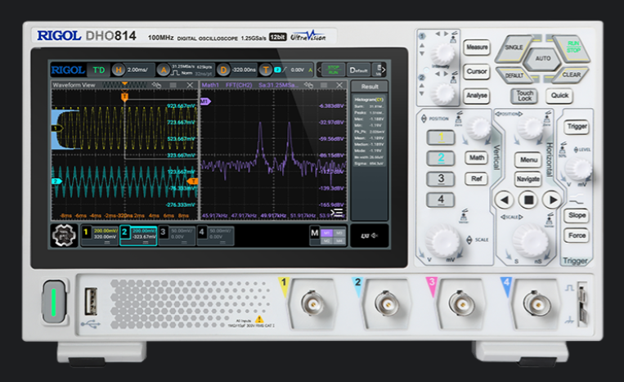
Task: Push the Trigger key
Action: (x=577, y=127)
